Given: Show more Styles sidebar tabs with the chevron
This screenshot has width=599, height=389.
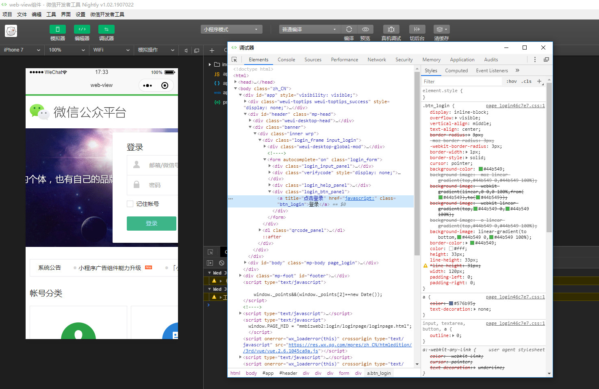Looking at the screenshot, I should (517, 70).
